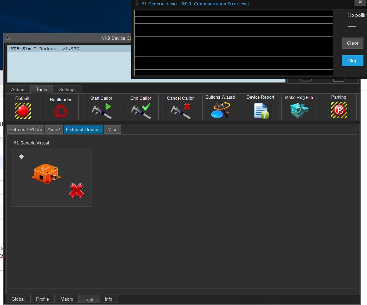Activate the Parking icon
Image resolution: width=367 pixels, height=305 pixels.
pos(339,110)
